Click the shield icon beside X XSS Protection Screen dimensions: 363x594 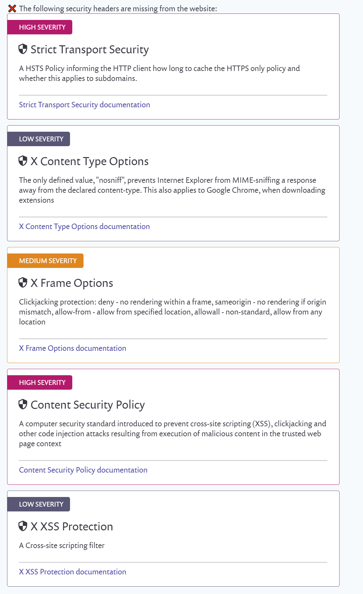coord(22,526)
